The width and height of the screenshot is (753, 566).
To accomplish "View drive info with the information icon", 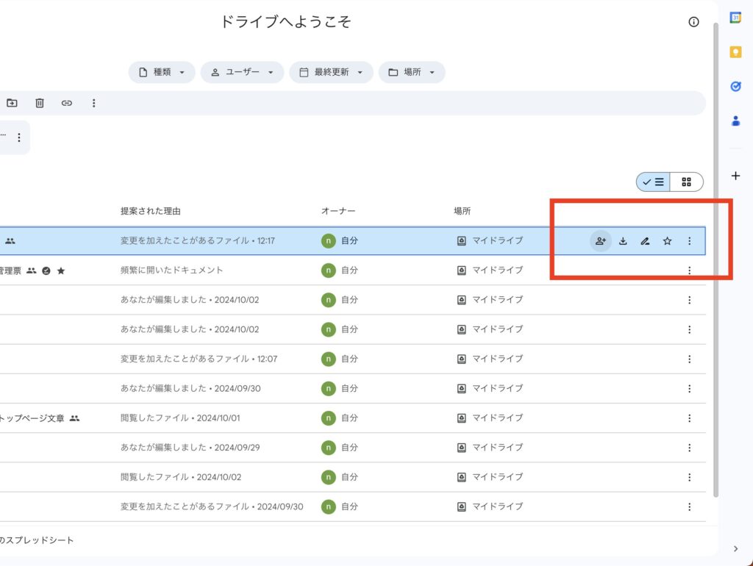I will 693,22.
